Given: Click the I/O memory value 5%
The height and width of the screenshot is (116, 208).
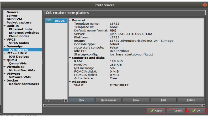Looking at the screenshot, I should (x=112, y=68).
